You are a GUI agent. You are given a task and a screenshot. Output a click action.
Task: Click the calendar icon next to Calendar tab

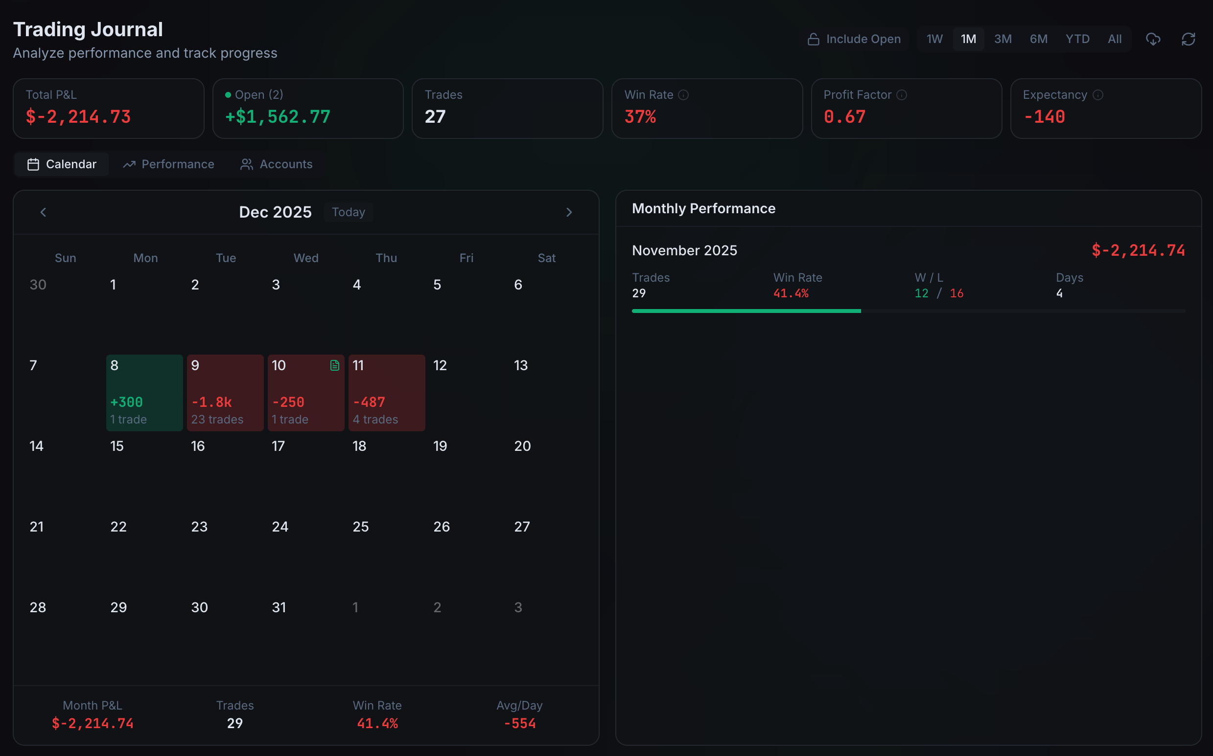33,164
